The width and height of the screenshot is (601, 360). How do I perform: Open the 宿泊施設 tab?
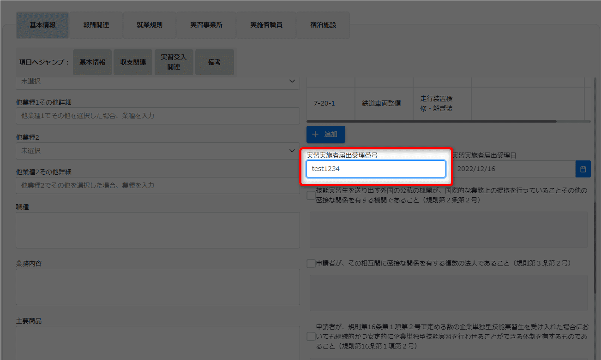pyautogui.click(x=323, y=25)
